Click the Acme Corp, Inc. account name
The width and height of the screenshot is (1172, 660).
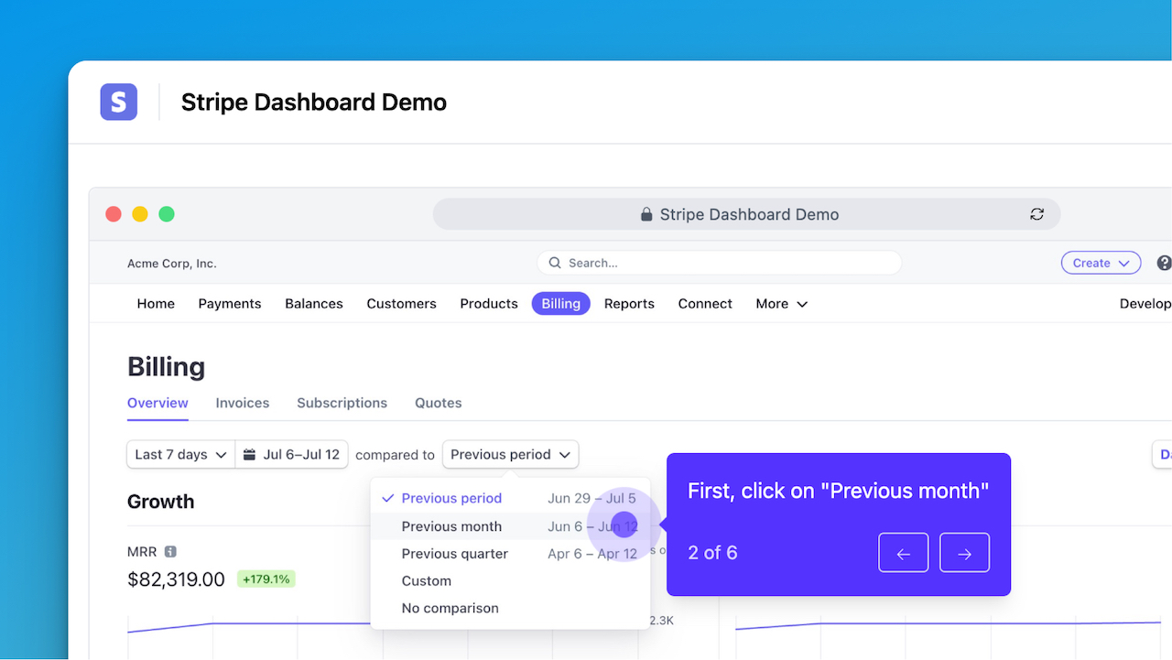[x=172, y=264]
